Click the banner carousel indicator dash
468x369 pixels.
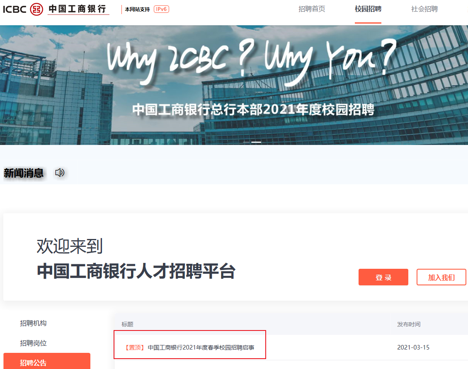(256, 142)
